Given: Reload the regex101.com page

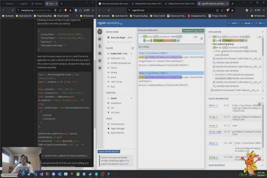Looking at the screenshot, I should click(x=109, y=10).
